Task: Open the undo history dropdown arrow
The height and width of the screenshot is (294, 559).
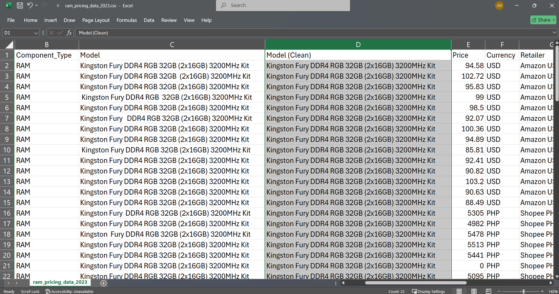Action: 37,6
